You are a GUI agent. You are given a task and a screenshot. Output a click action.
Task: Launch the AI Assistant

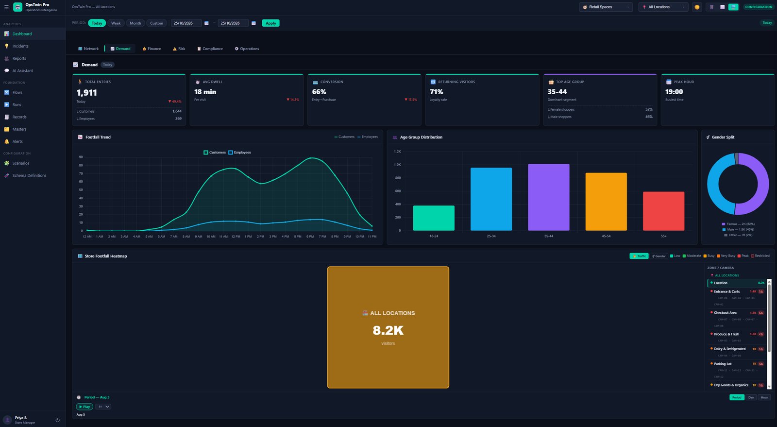(x=33, y=70)
